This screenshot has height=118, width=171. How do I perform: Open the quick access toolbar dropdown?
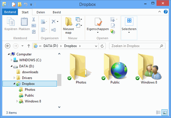[x=31, y=4]
